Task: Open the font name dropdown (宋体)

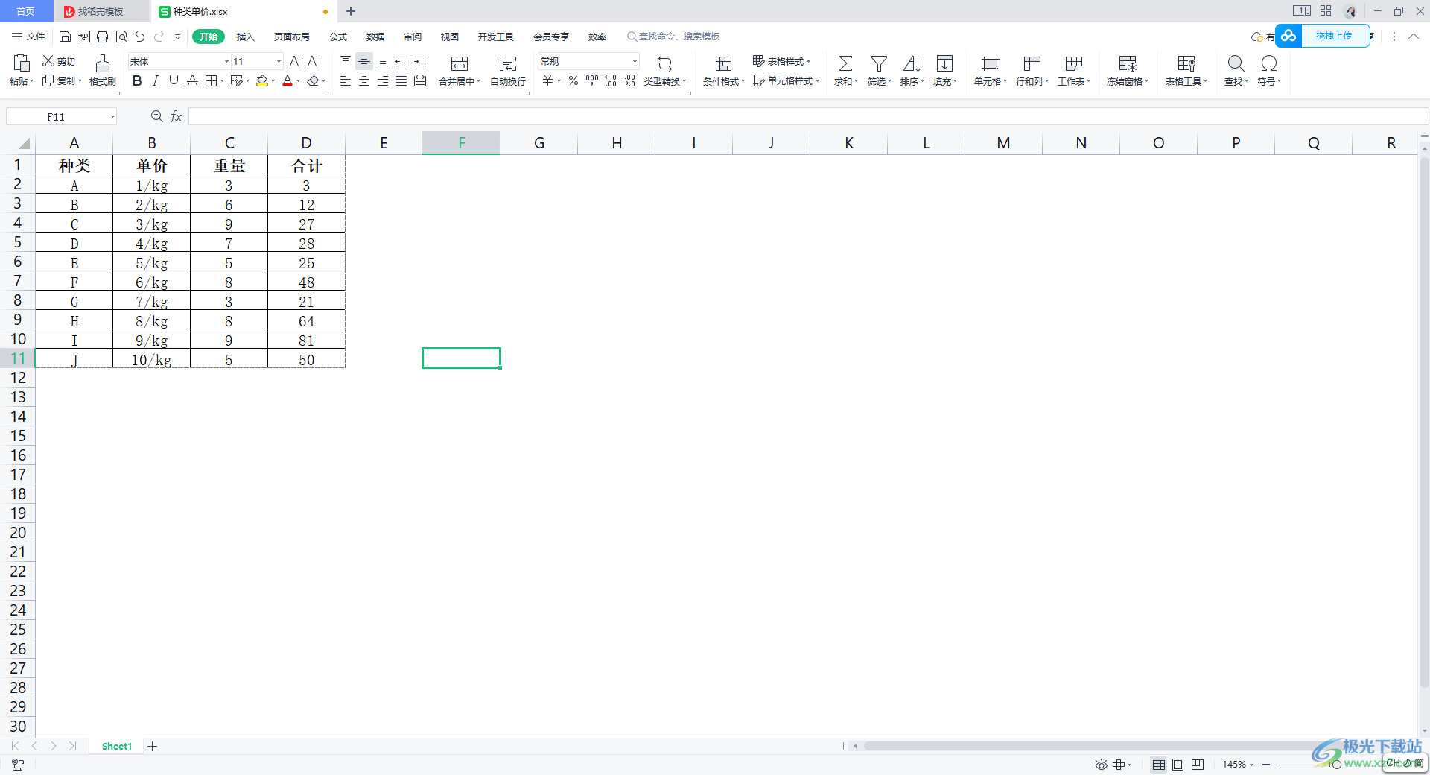Action: (226, 61)
